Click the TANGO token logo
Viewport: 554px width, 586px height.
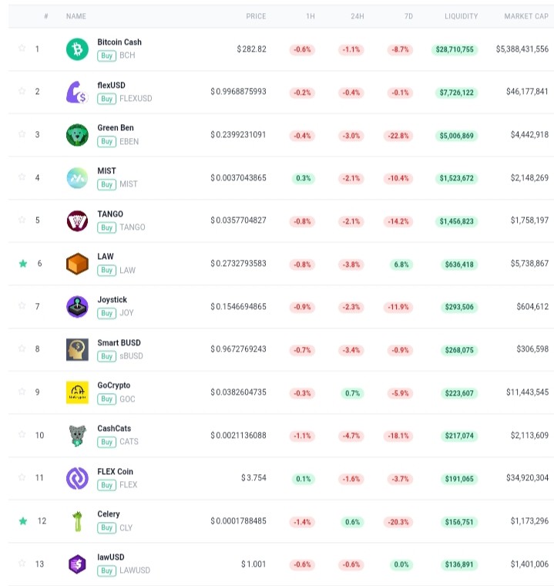pyautogui.click(x=77, y=221)
